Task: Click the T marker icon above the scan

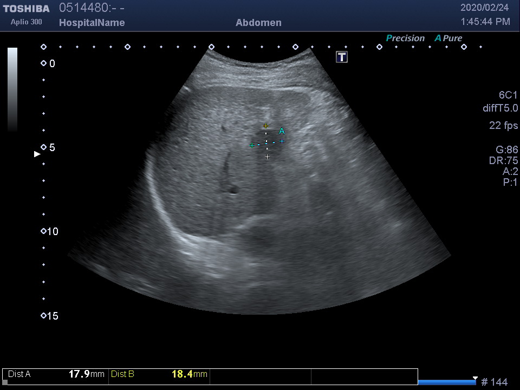Action: pyautogui.click(x=342, y=57)
